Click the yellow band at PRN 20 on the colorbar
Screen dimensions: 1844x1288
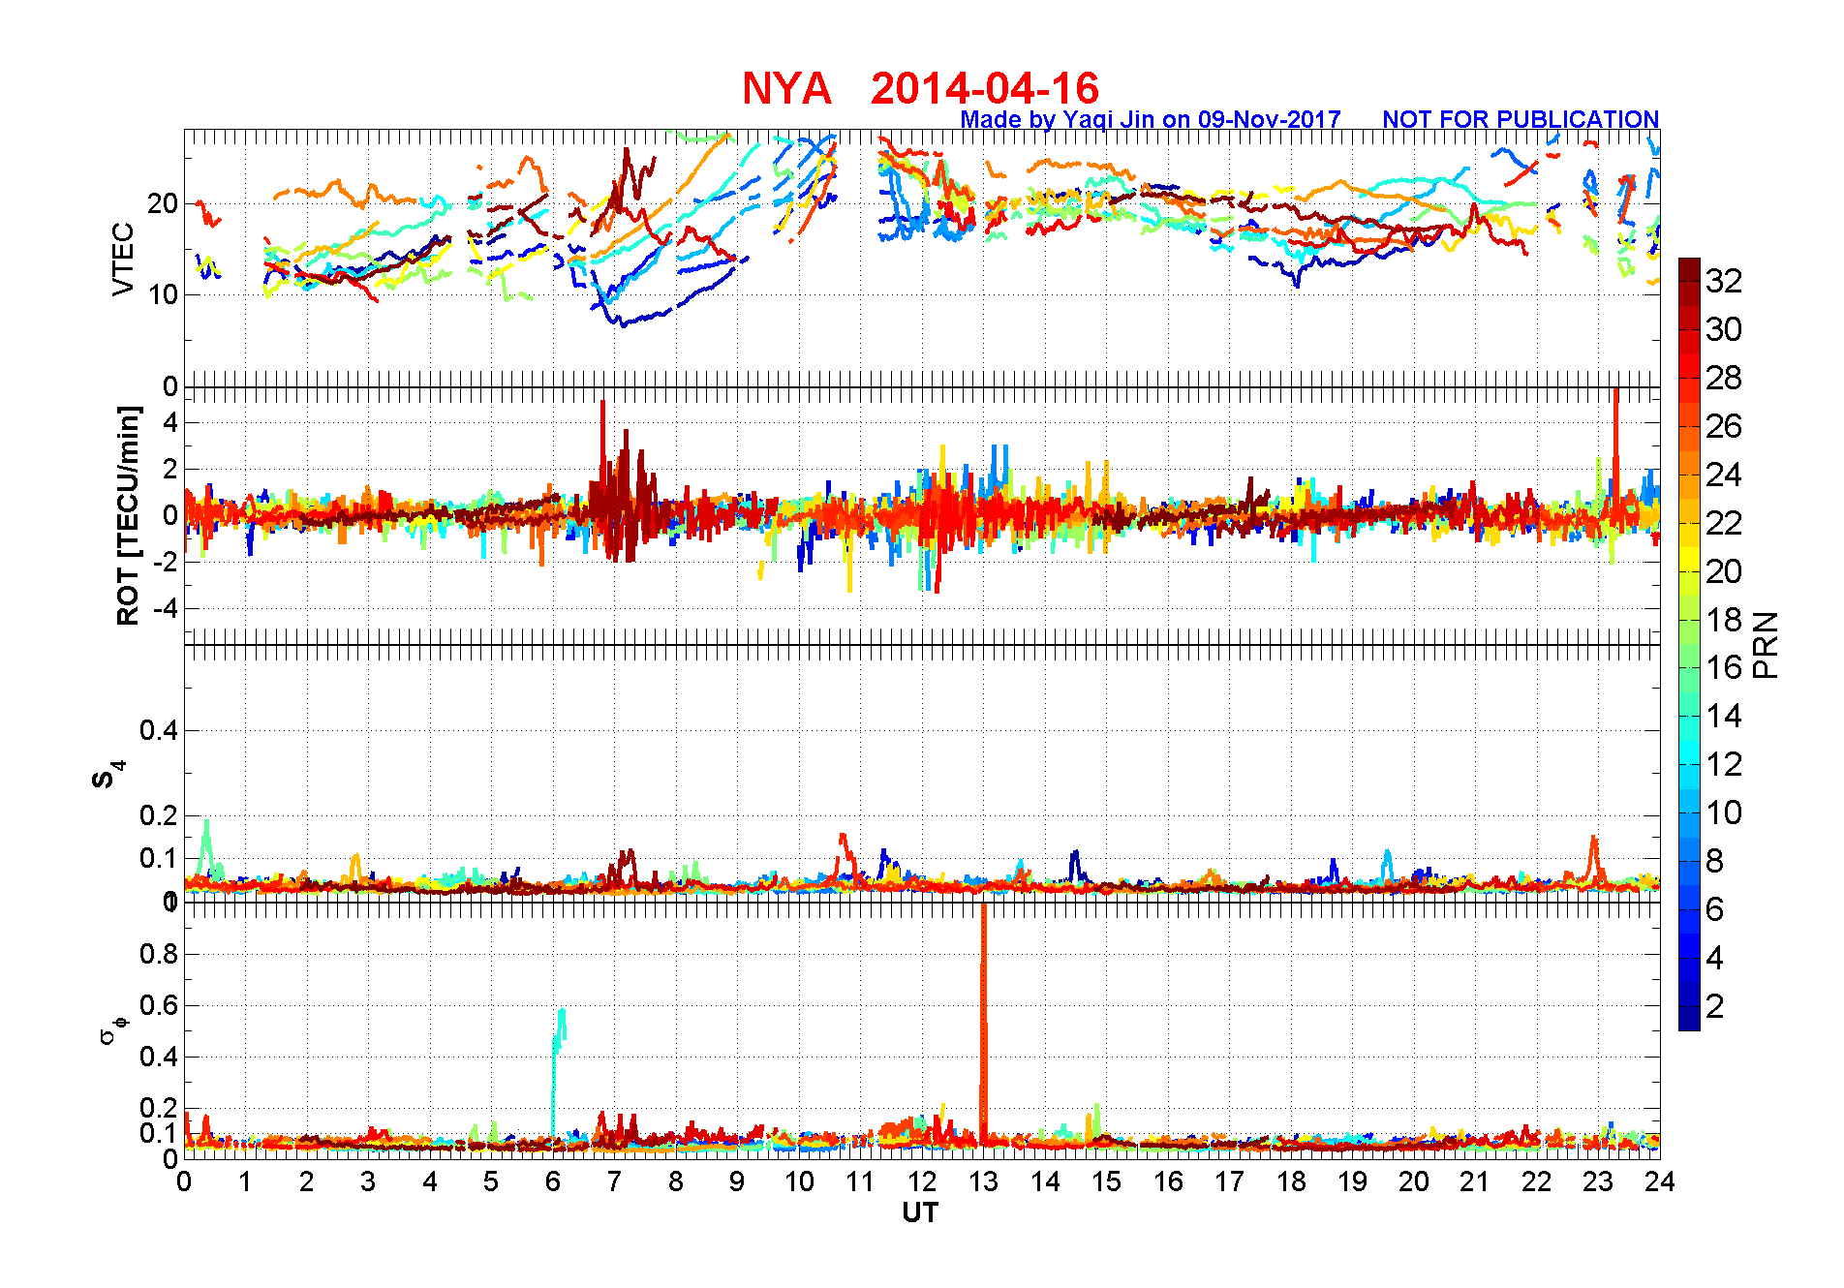pos(1689,560)
